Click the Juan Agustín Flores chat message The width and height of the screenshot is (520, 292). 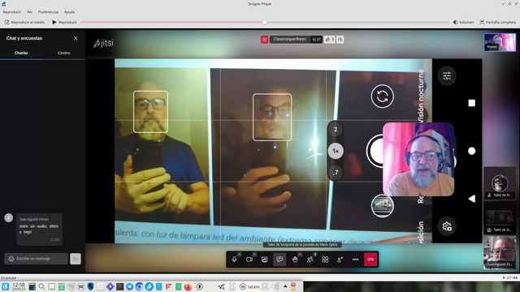point(39,229)
